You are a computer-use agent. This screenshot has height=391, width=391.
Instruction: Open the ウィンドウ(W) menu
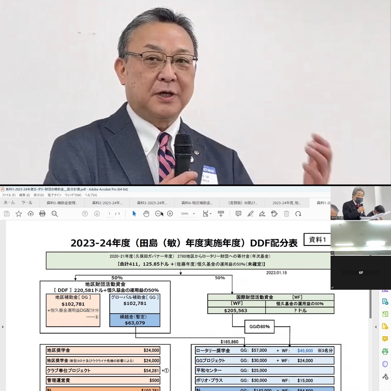coord(73,195)
